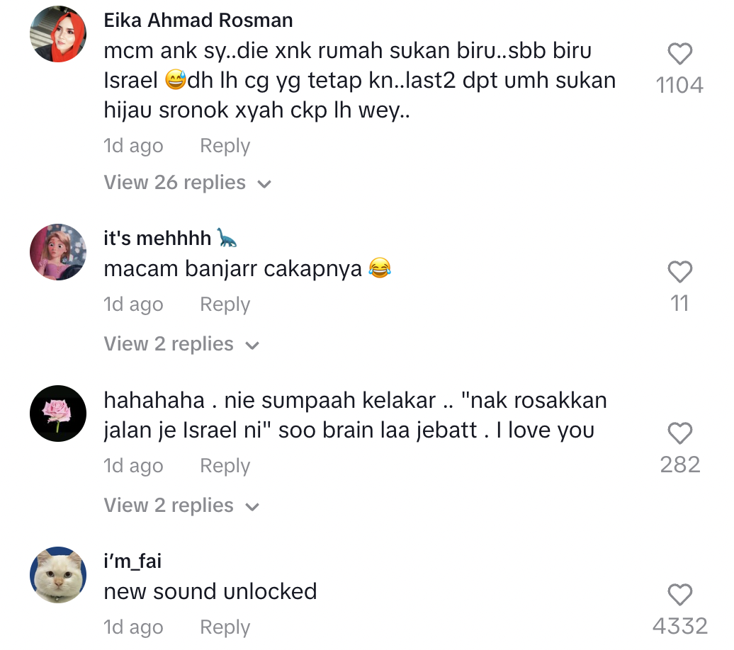
Task: Reply to "new sound unlocked" comment
Action: coord(225,627)
